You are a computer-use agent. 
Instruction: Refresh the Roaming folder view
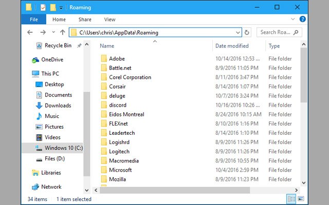(247, 32)
